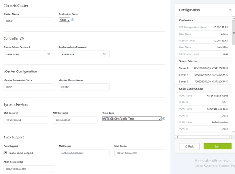The width and height of the screenshot is (235, 174).
Task: Click the Replication Factor info icon
Action: (x=72, y=20)
